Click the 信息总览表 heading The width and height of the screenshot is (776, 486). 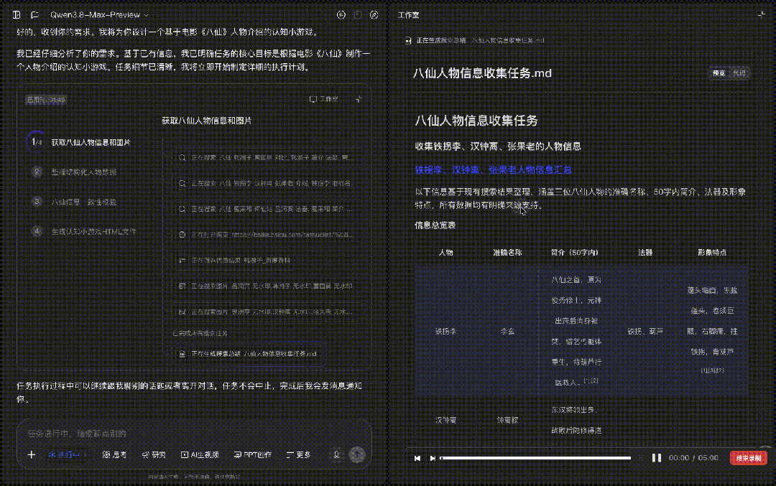point(435,225)
